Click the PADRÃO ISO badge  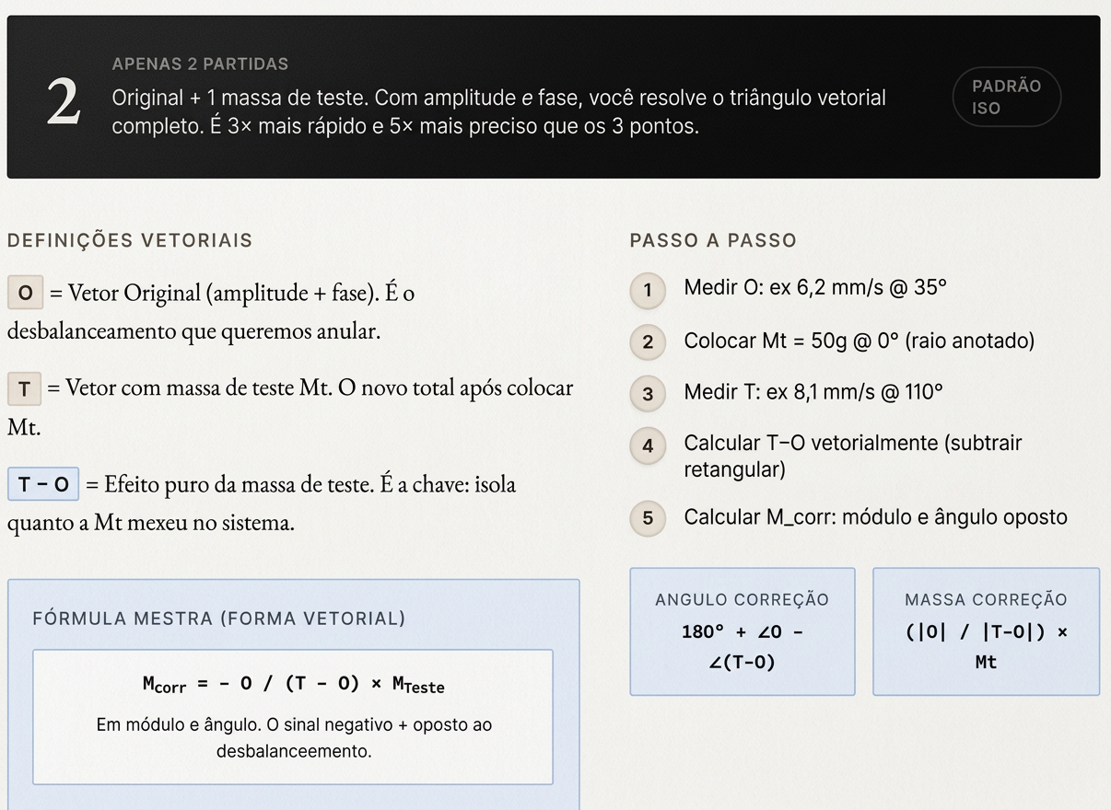[x=1007, y=97]
